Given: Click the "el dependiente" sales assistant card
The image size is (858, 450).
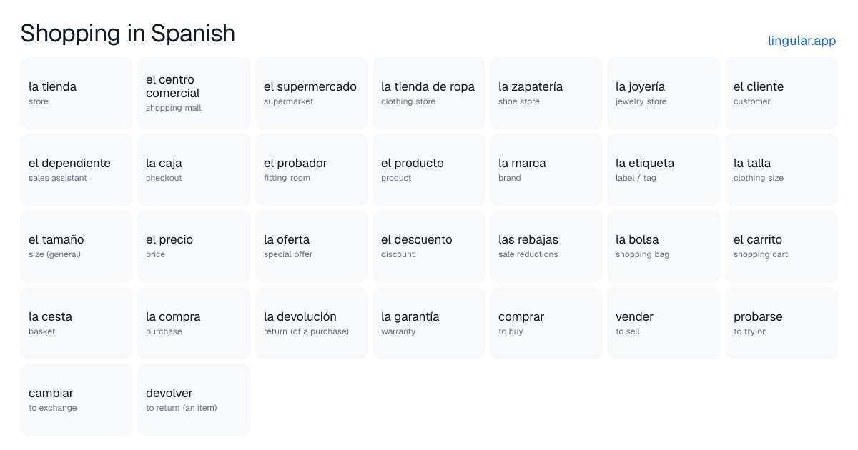Looking at the screenshot, I should tap(77, 170).
